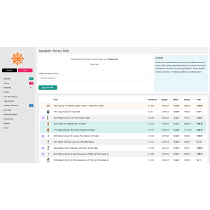Select the Nature's Bounty B-Complex Plus Vitamin C name
Screen dimensions: 210x210
click(x=76, y=136)
